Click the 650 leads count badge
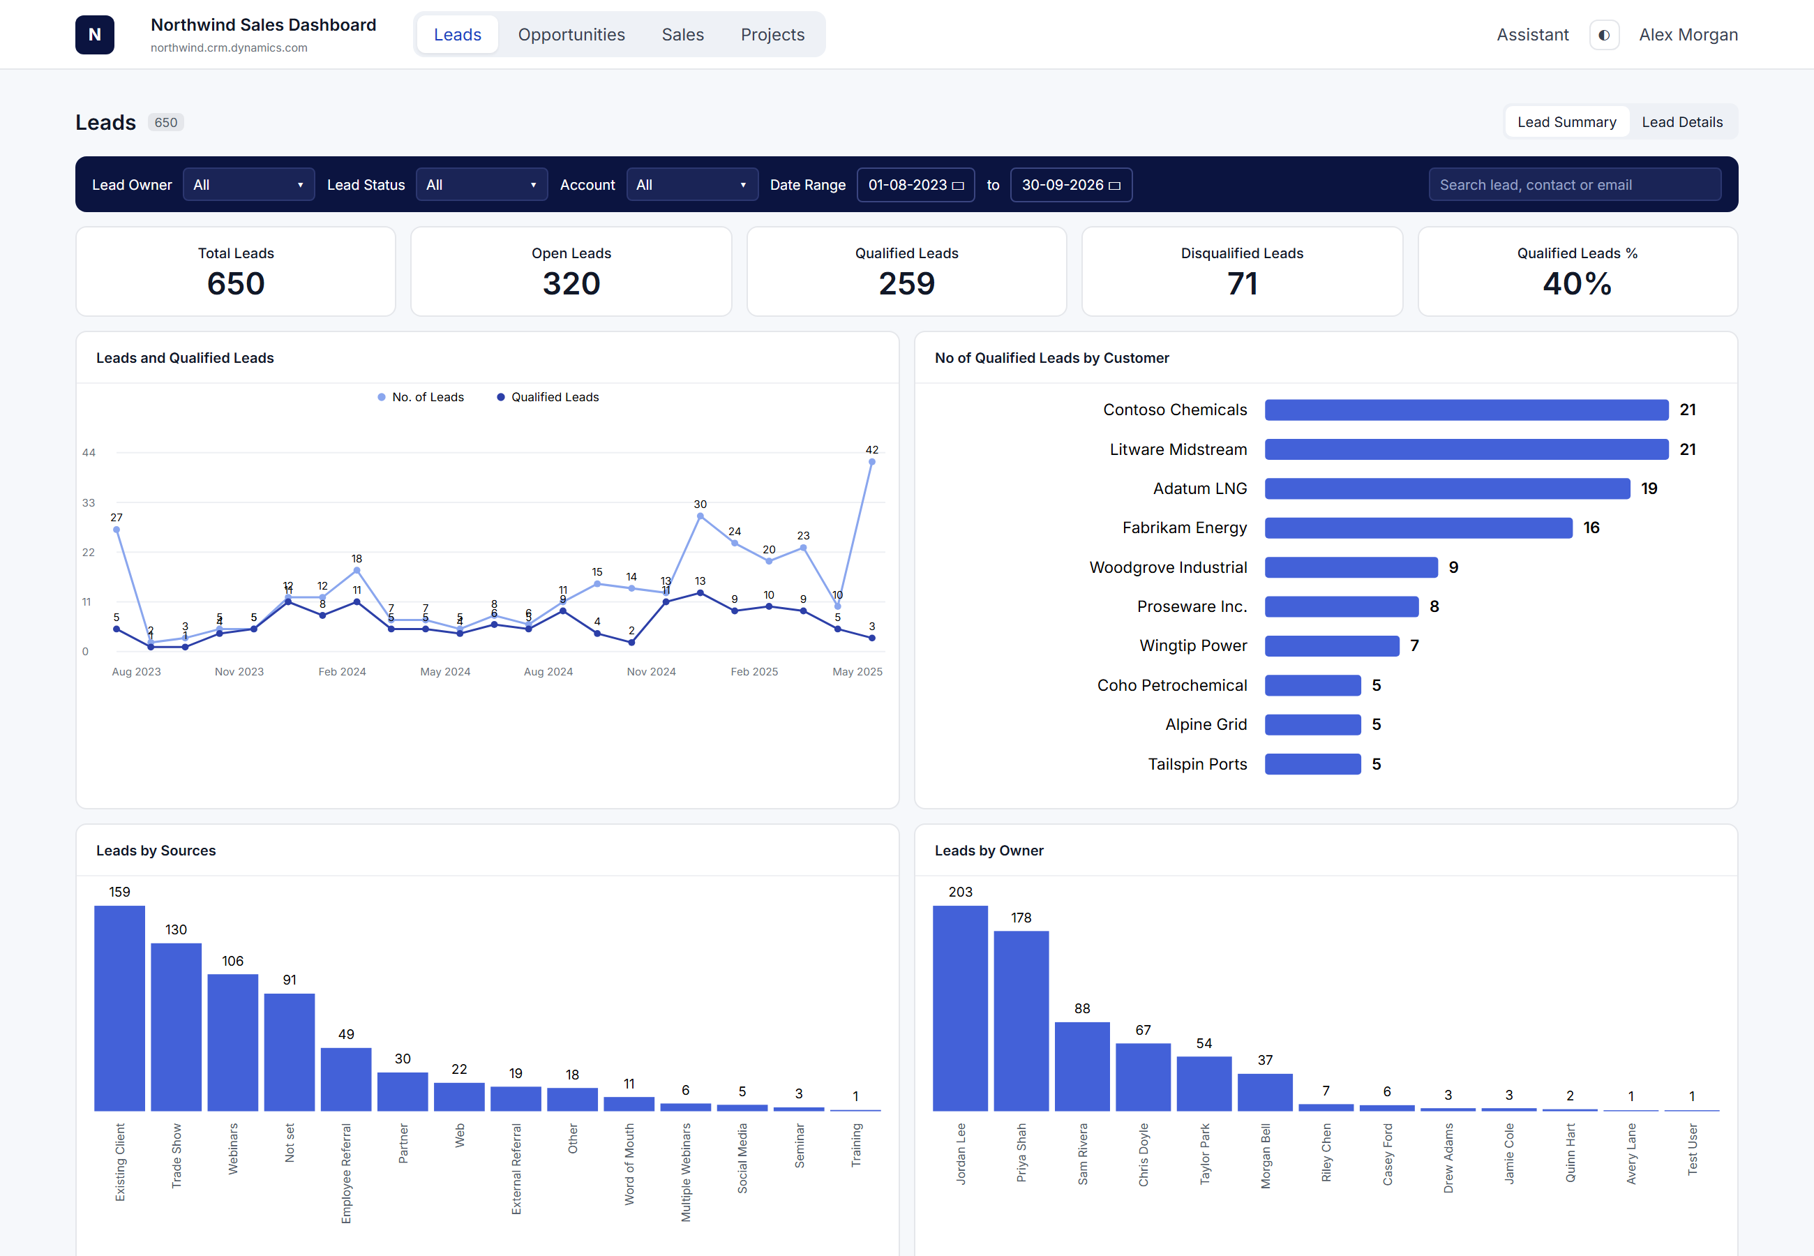This screenshot has width=1814, height=1256. 166,123
